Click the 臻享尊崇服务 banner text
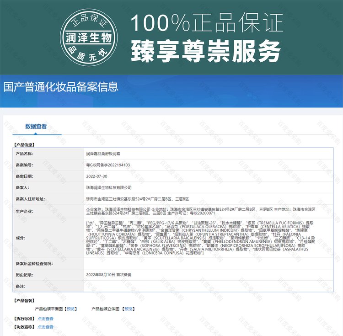Image resolution: width=343 pixels, height=336 pixels. (x=206, y=51)
